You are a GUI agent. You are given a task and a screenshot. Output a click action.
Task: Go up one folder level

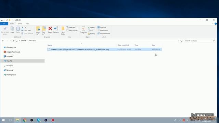click(14, 41)
